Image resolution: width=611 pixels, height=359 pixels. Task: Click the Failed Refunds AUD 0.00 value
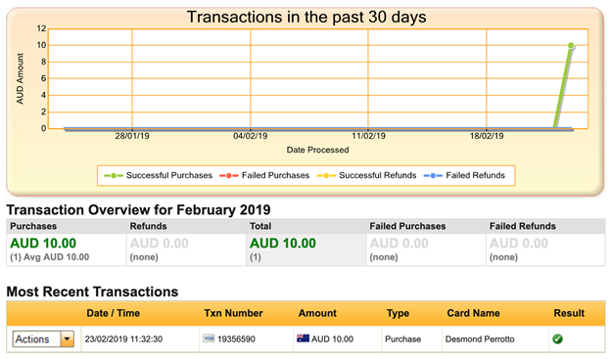pos(519,244)
